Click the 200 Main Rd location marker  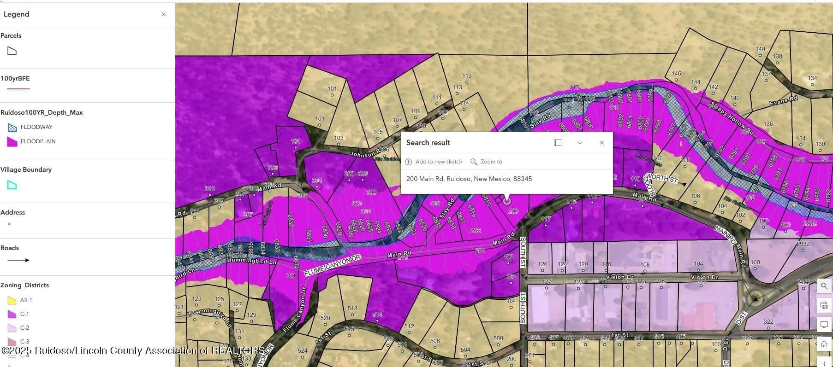pos(507,201)
